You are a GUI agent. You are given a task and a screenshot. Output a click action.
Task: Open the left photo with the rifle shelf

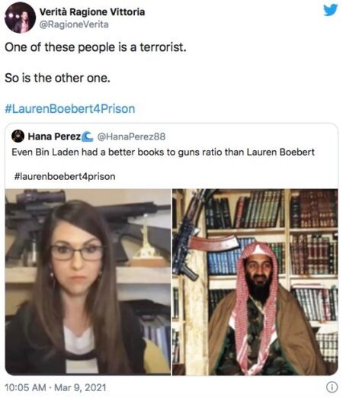tap(88, 282)
